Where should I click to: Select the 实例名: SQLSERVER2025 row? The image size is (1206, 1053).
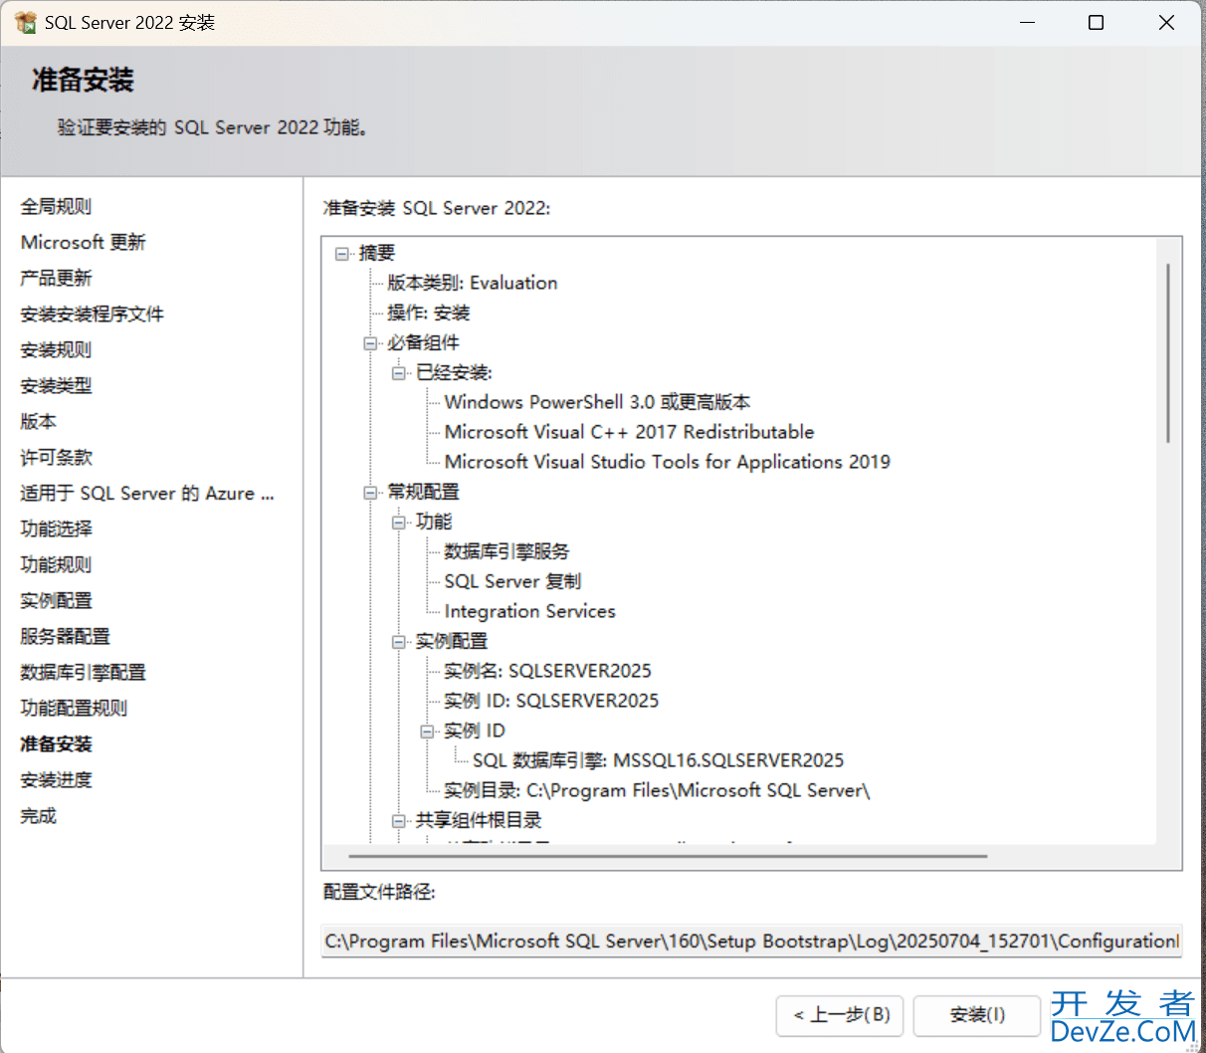pos(547,671)
